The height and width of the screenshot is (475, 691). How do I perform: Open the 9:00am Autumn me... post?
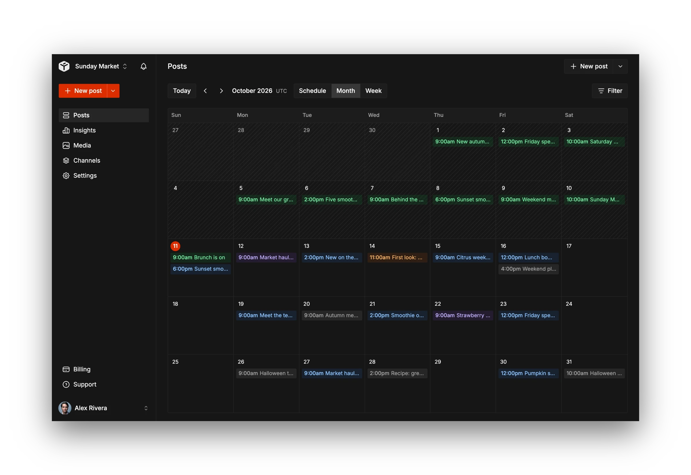point(332,315)
